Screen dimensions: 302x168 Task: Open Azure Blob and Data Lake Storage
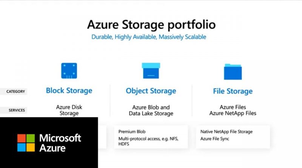(151, 110)
